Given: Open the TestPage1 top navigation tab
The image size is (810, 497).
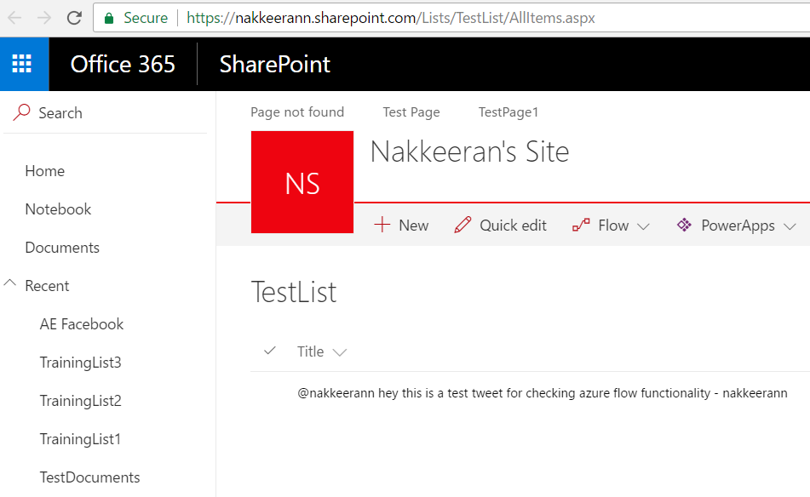Looking at the screenshot, I should click(x=508, y=112).
